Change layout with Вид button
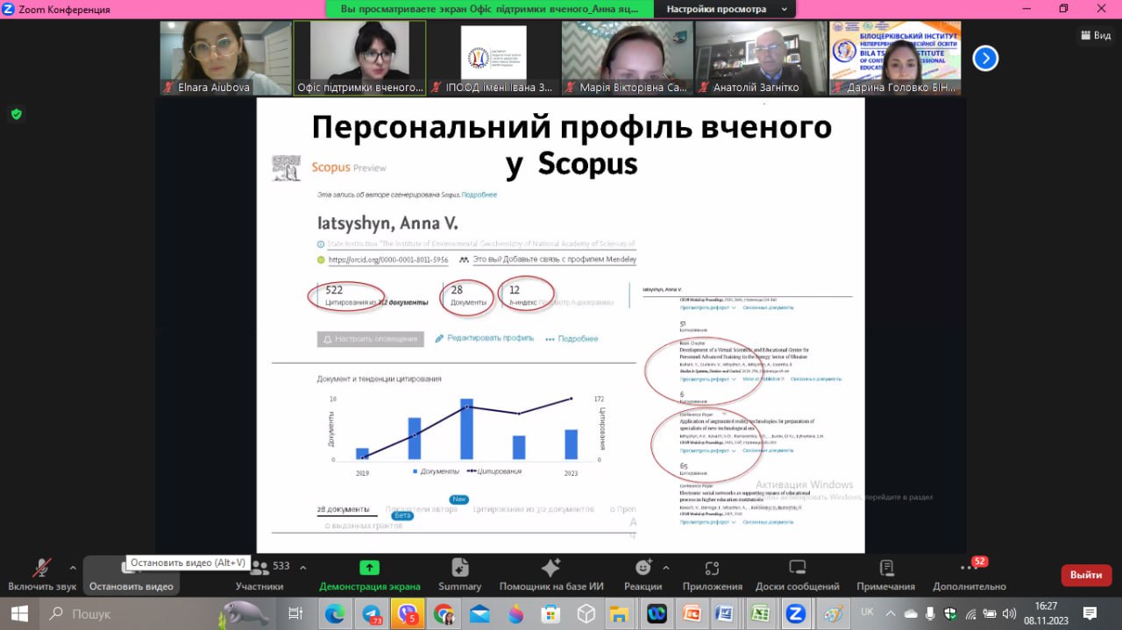 pos(1094,35)
